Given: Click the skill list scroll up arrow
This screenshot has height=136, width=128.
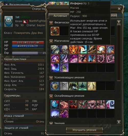Looking at the screenshot, I should click(x=119, y=22).
